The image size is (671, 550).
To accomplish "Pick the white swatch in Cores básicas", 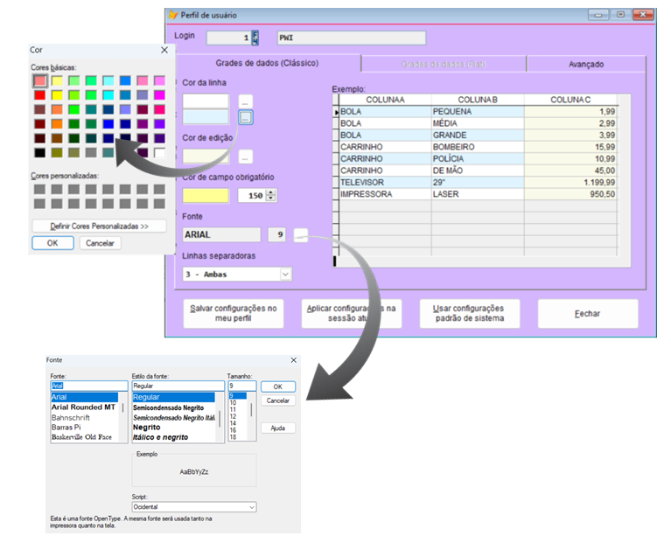I will coord(159,152).
